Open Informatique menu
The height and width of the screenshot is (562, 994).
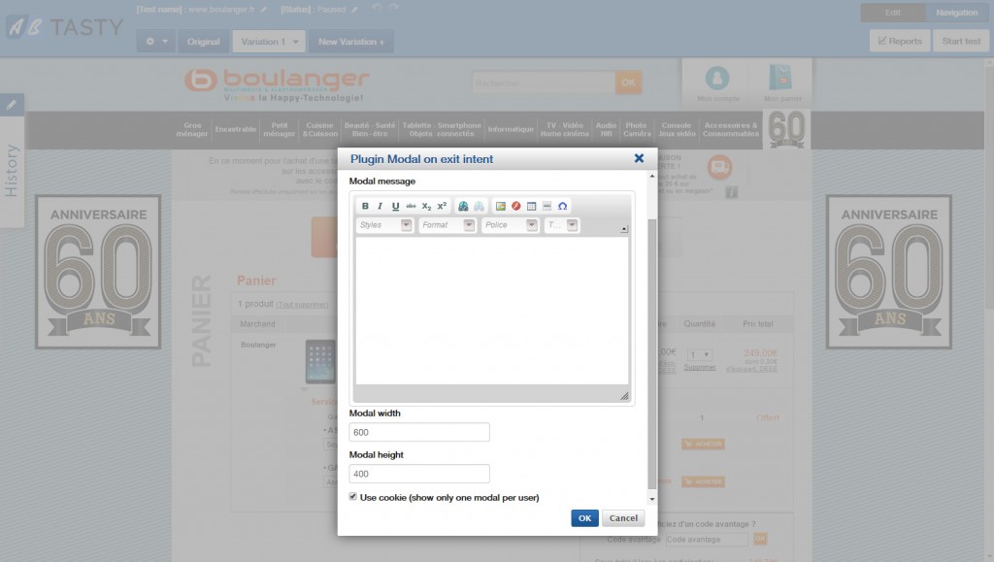pyautogui.click(x=511, y=129)
